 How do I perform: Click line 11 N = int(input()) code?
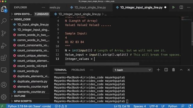(78, 50)
